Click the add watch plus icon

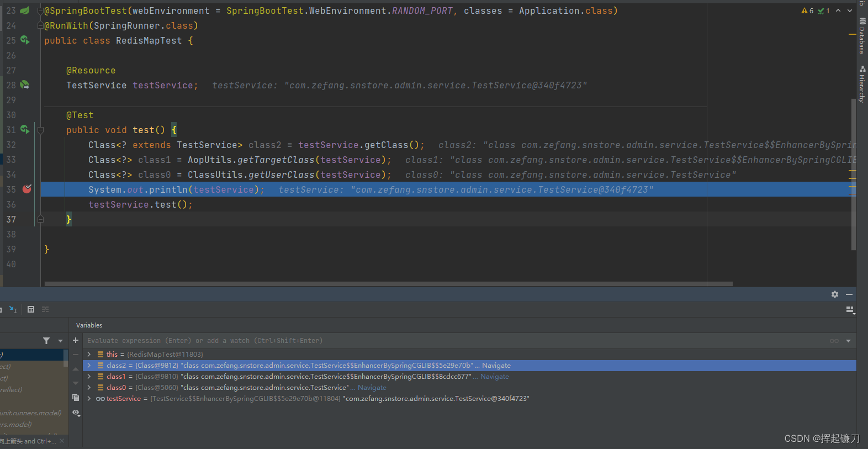tap(76, 340)
